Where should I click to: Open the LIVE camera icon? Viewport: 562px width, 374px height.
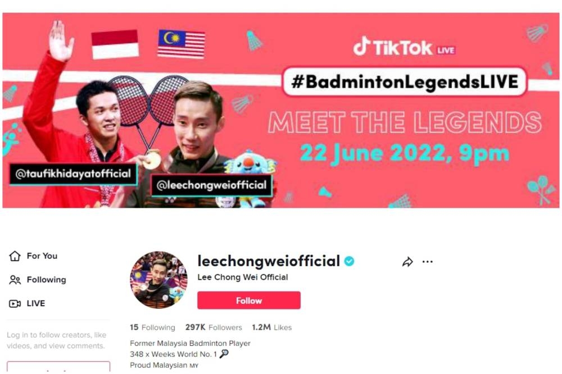coord(15,303)
